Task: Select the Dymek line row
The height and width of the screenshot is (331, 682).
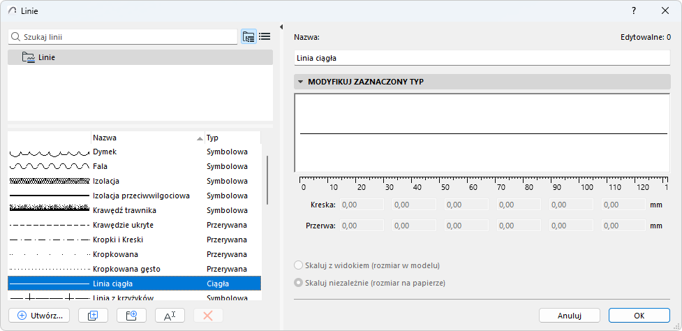Action: 135,152
